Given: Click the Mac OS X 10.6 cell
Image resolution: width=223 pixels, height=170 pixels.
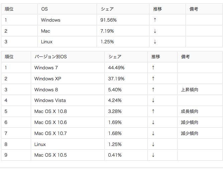Looking at the screenshot, I should (68, 122).
